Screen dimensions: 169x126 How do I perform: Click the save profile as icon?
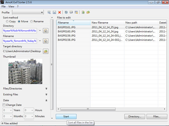pyautogui.click(x=49, y=12)
